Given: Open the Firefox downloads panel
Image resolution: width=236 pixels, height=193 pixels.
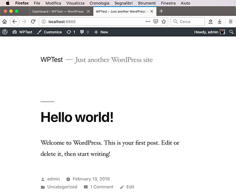Looking at the screenshot, I should click(x=219, y=21).
